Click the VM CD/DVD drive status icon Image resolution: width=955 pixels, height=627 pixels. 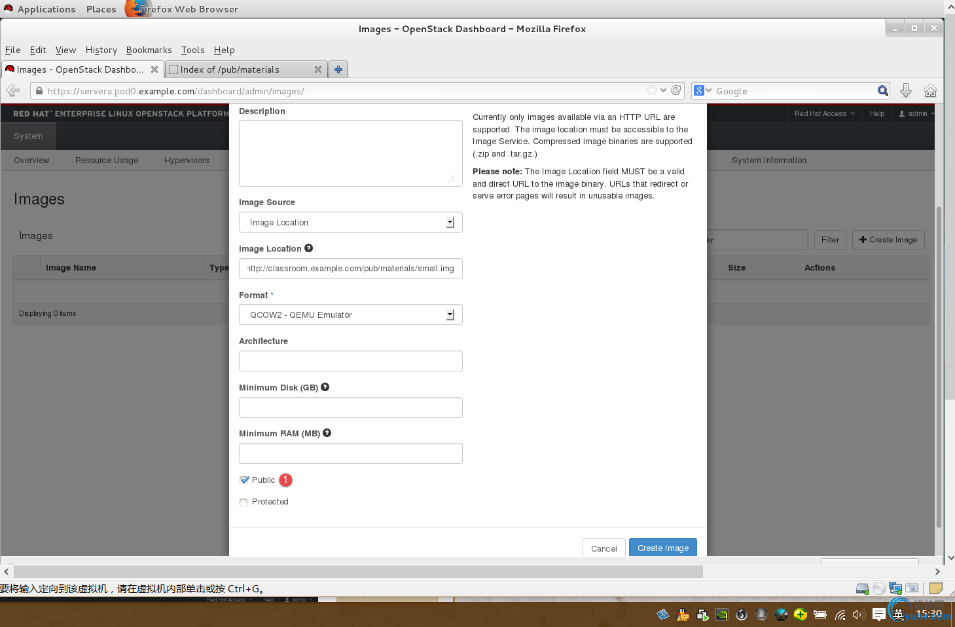coord(879,588)
